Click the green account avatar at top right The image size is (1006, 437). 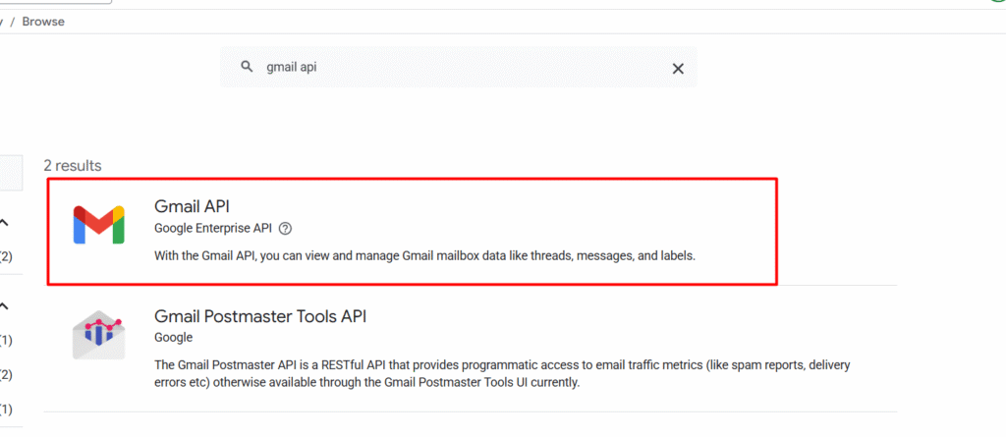[998, 2]
